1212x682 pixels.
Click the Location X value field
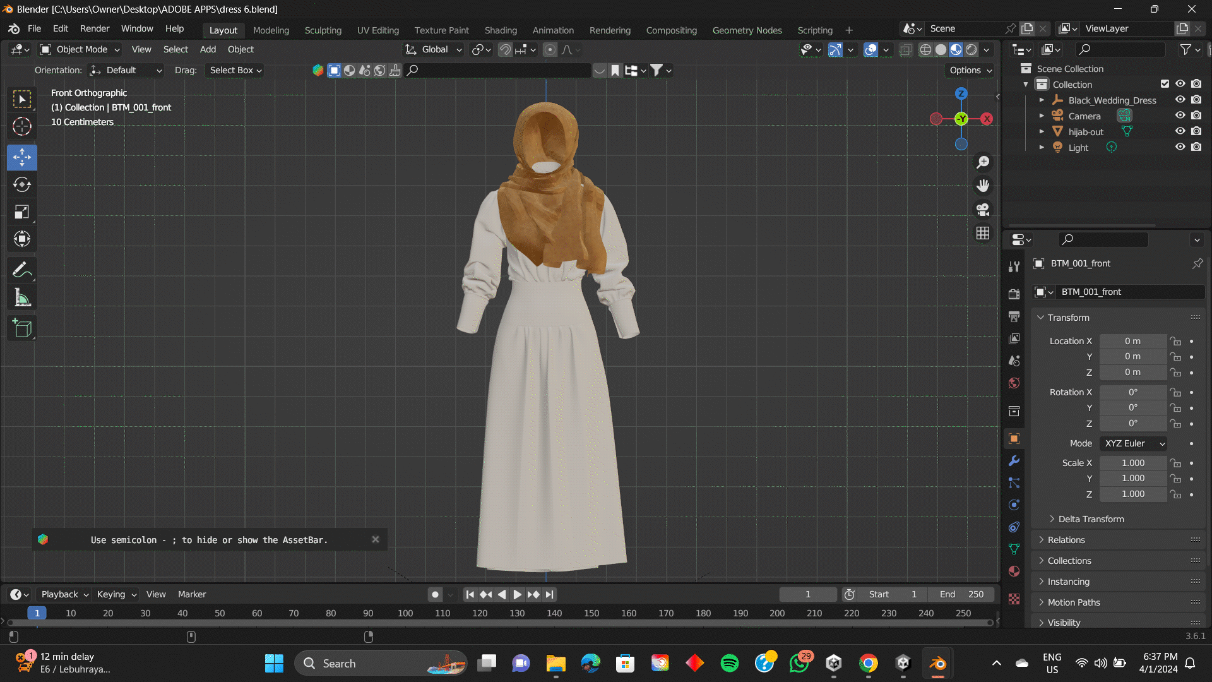[x=1132, y=341]
